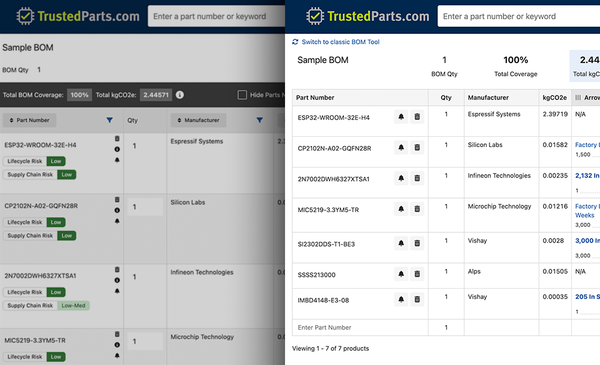
Task: Remove IMBD4148-E3-08 with its trash icon
Action: 418,299
